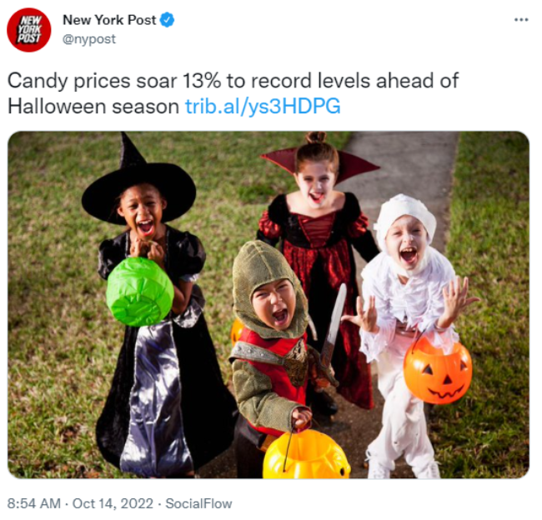The height and width of the screenshot is (520, 542).
Task: Click the orange jack-o'-lantern bucket in photo
Action: [437, 372]
